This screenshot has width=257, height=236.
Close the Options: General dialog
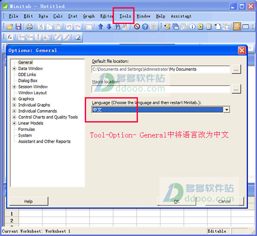point(242,50)
